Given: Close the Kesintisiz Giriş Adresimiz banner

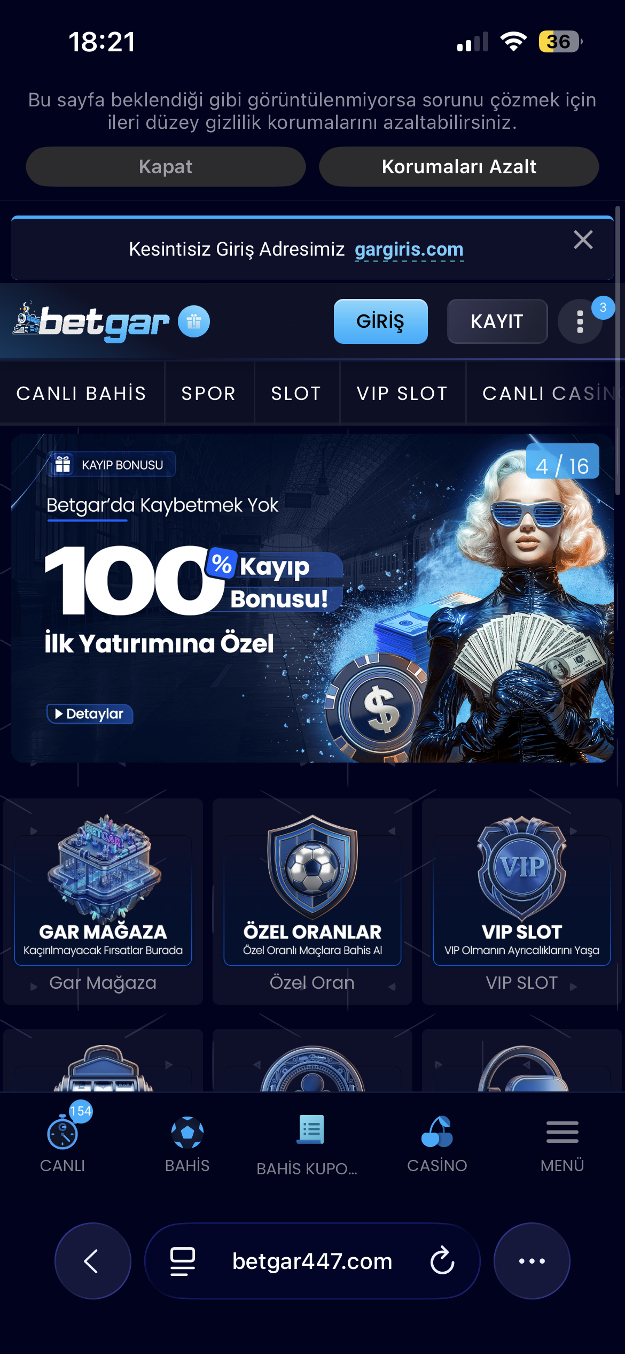Looking at the screenshot, I should (x=583, y=240).
